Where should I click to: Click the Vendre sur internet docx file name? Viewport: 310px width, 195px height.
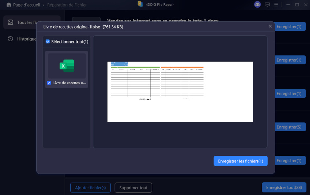[x=163, y=20]
